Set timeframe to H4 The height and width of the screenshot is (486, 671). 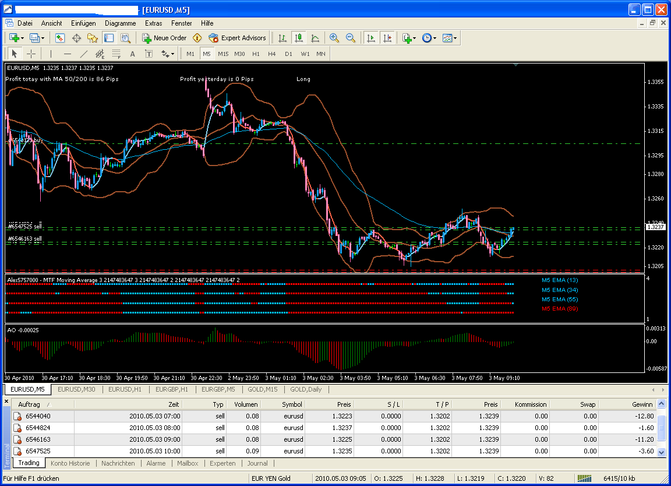pos(272,54)
